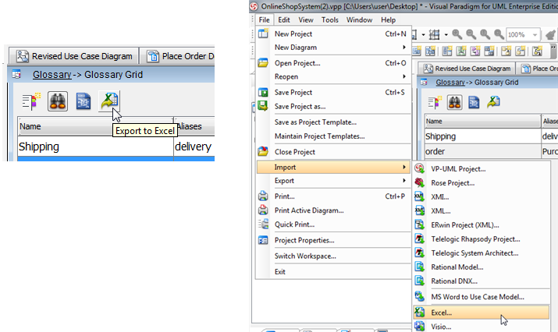Click green new-diagram icon on second toolbar row
The width and height of the screenshot is (558, 332).
[461, 51]
